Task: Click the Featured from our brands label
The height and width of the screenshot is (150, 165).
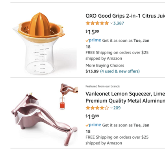Action: 102,86
